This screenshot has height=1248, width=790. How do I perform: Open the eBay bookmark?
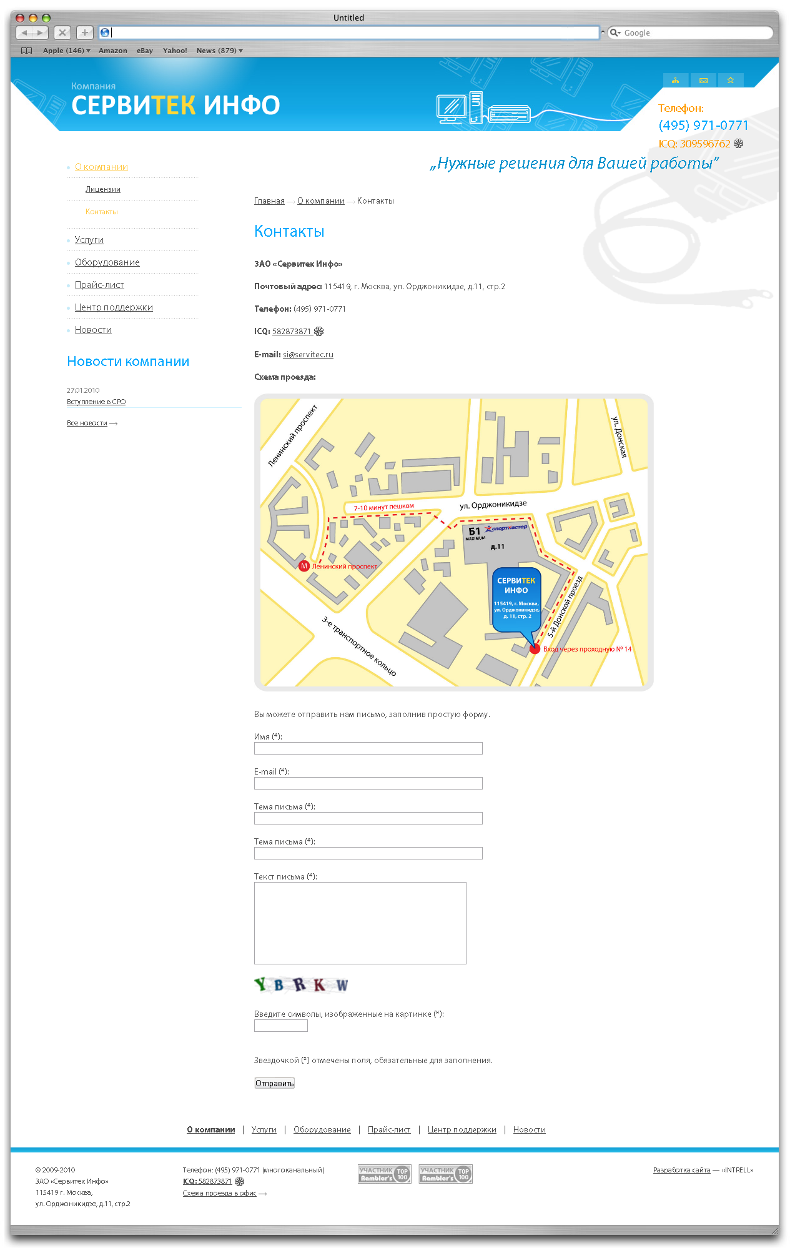pos(145,51)
